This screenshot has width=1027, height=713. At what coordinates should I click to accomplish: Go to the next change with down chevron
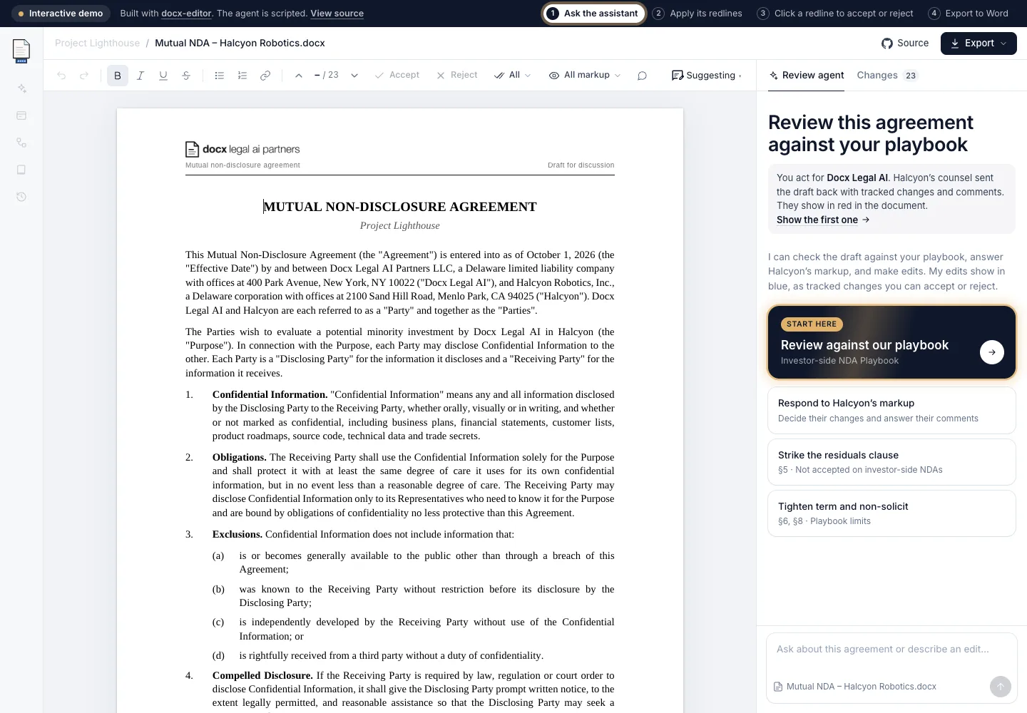(354, 76)
